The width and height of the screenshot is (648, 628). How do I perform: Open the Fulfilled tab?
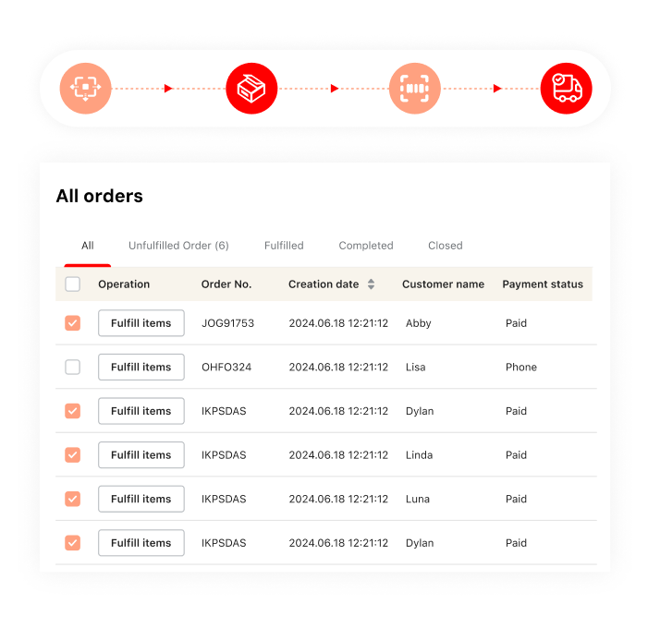click(x=284, y=246)
